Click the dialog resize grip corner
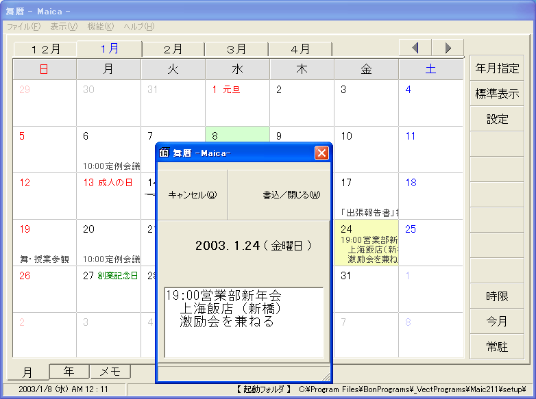 [x=326, y=377]
